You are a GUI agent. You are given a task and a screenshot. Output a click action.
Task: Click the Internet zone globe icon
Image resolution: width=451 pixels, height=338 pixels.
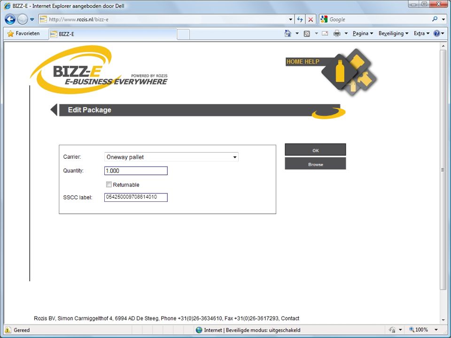[199, 330]
